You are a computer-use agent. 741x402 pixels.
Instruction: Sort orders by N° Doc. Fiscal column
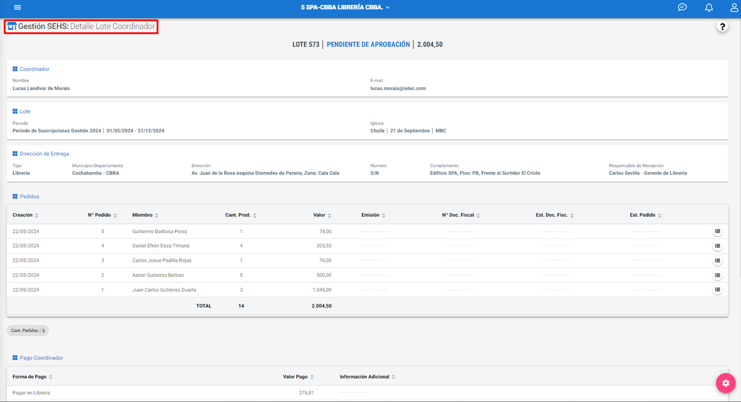coord(461,215)
